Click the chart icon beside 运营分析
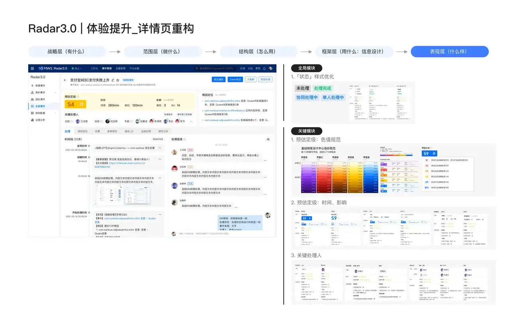Viewport: 510px width, 318px height. [32, 120]
